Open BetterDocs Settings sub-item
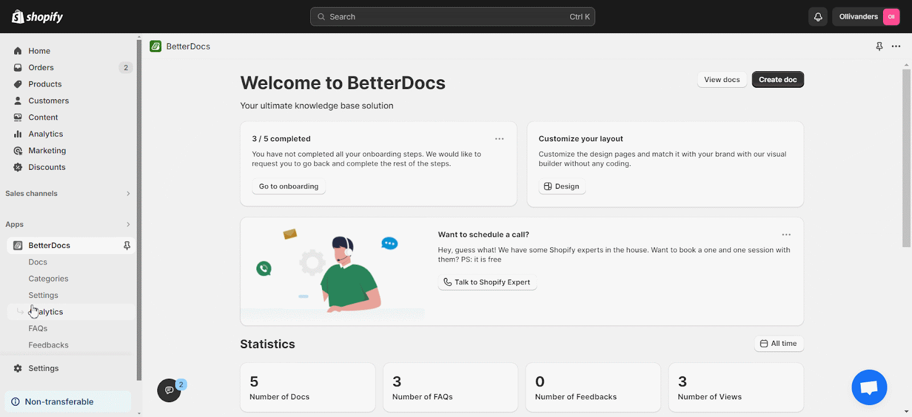Viewport: 912px width, 417px height. coord(43,295)
